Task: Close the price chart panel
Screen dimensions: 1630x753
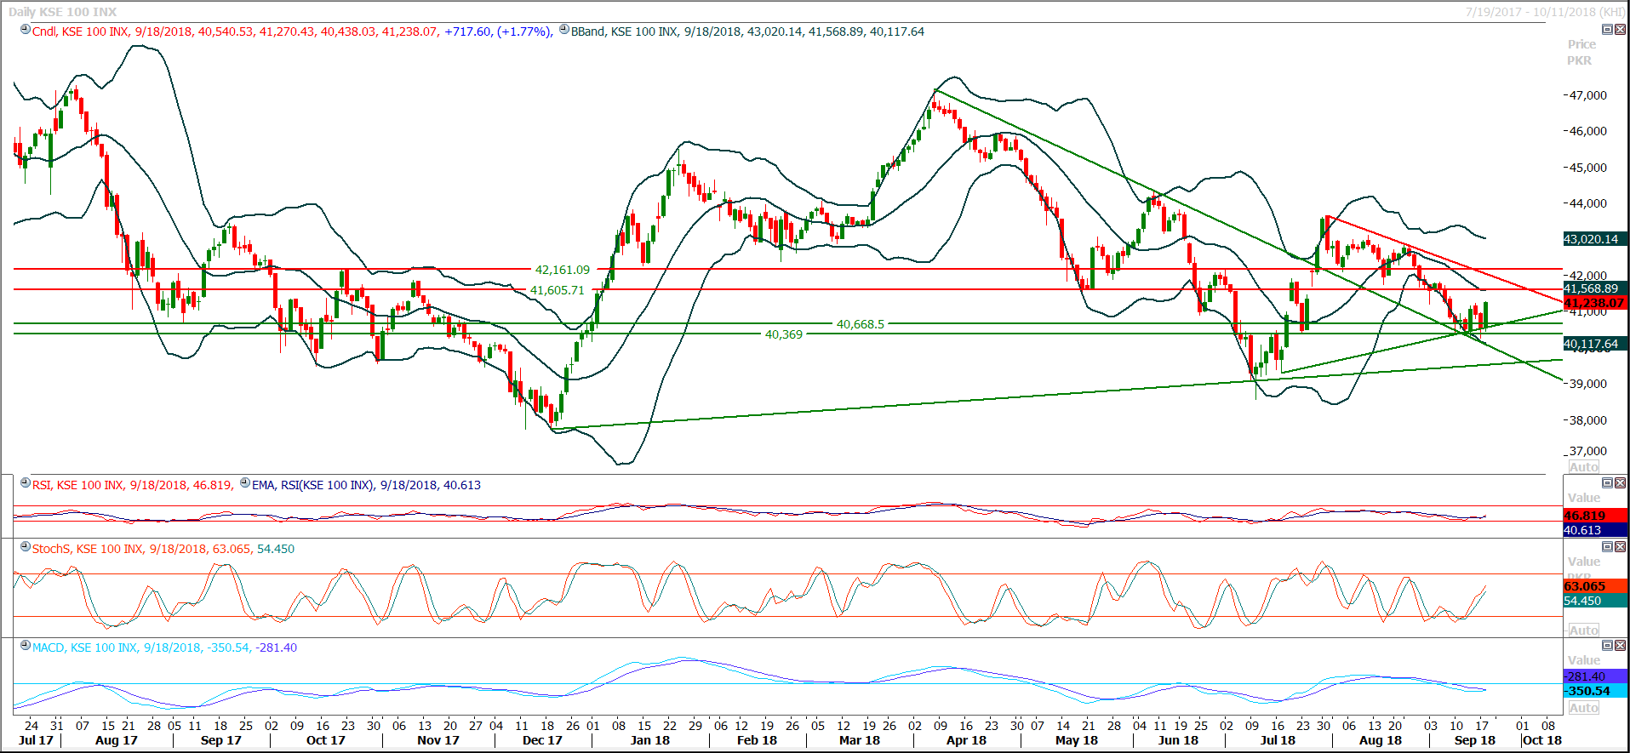Action: (1620, 30)
